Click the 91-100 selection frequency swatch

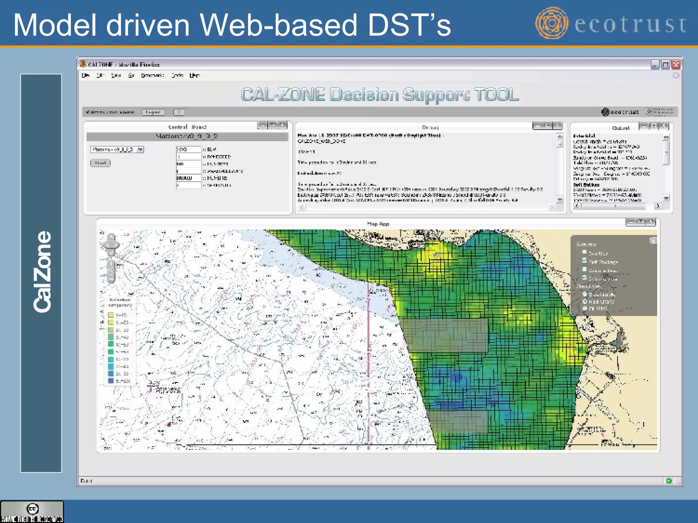(x=111, y=381)
